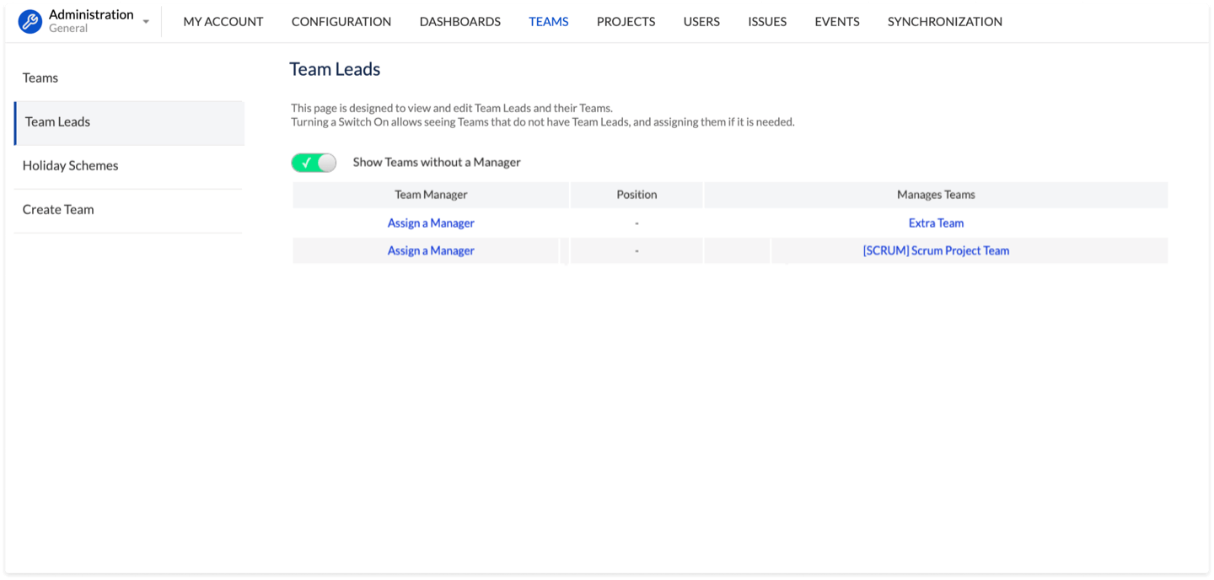Open the EVENTS menu item
The height and width of the screenshot is (580, 1214).
pos(837,22)
